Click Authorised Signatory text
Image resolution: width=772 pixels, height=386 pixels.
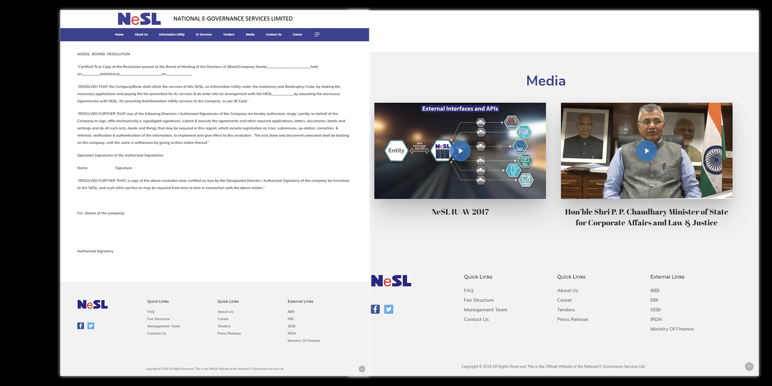(95, 251)
